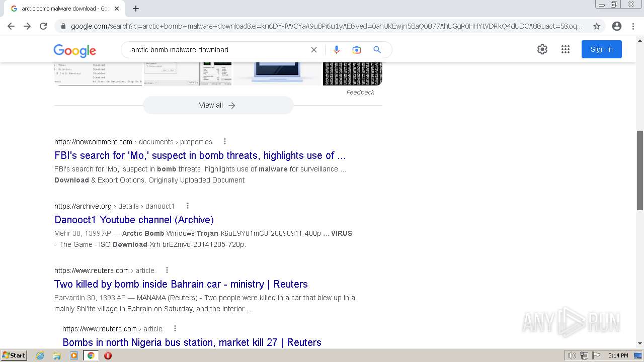
Task: Open the Google apps grid
Action: click(x=566, y=49)
